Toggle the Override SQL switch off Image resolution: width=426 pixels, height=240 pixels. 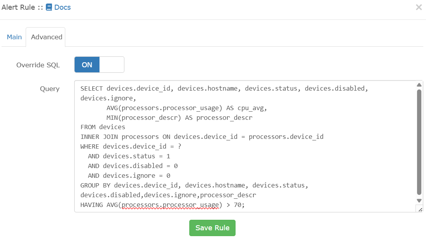(99, 65)
